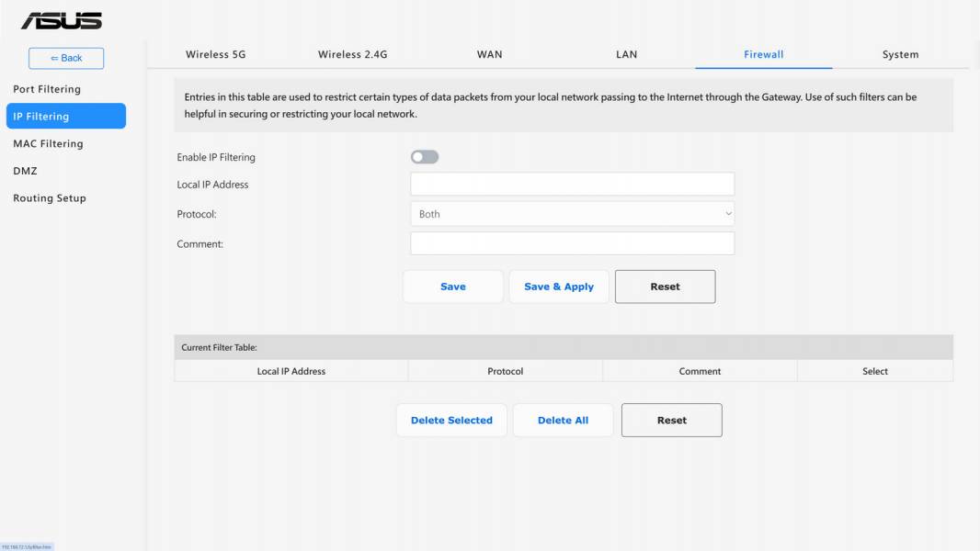The width and height of the screenshot is (980, 551).
Task: Switch to the Wireless 2.4G tab
Action: click(352, 54)
